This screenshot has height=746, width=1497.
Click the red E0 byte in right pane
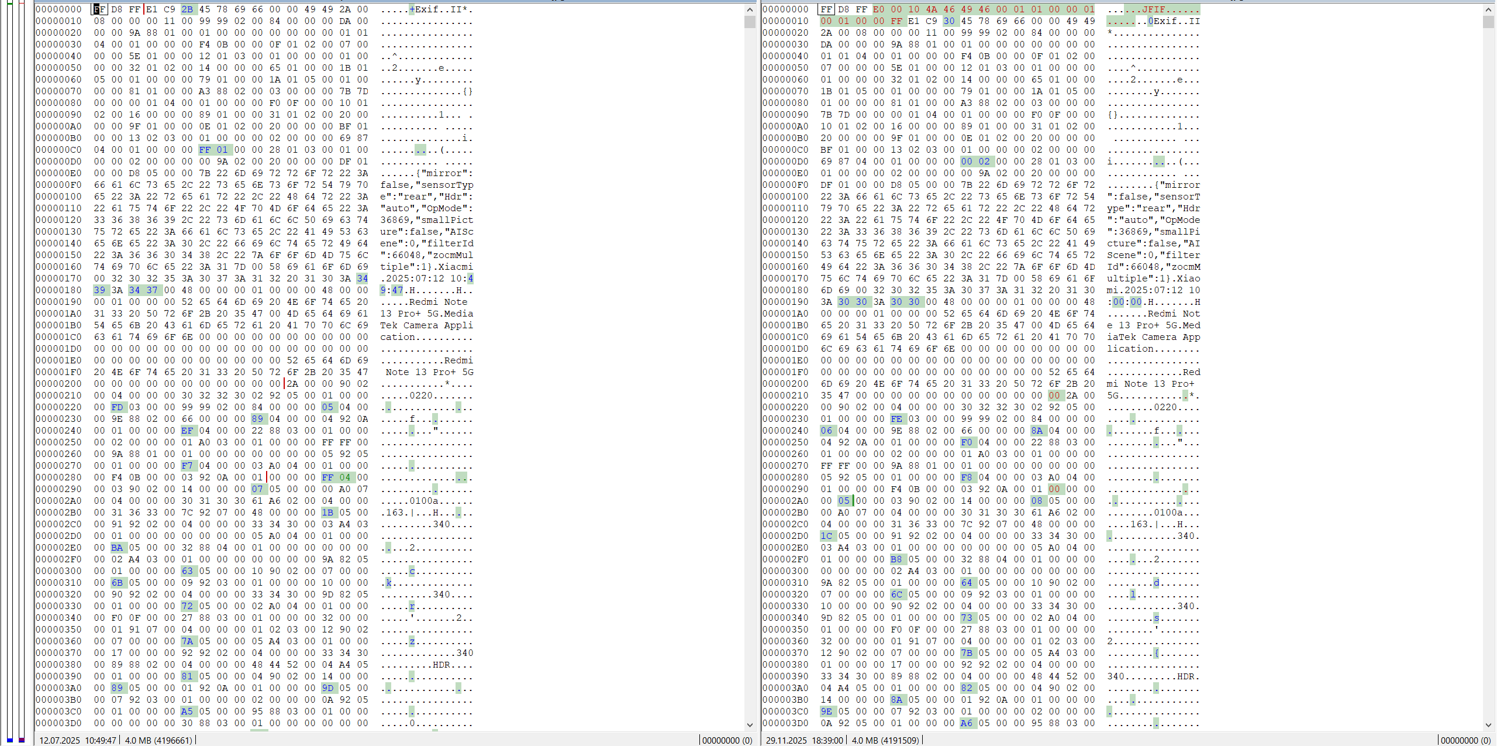tap(878, 9)
